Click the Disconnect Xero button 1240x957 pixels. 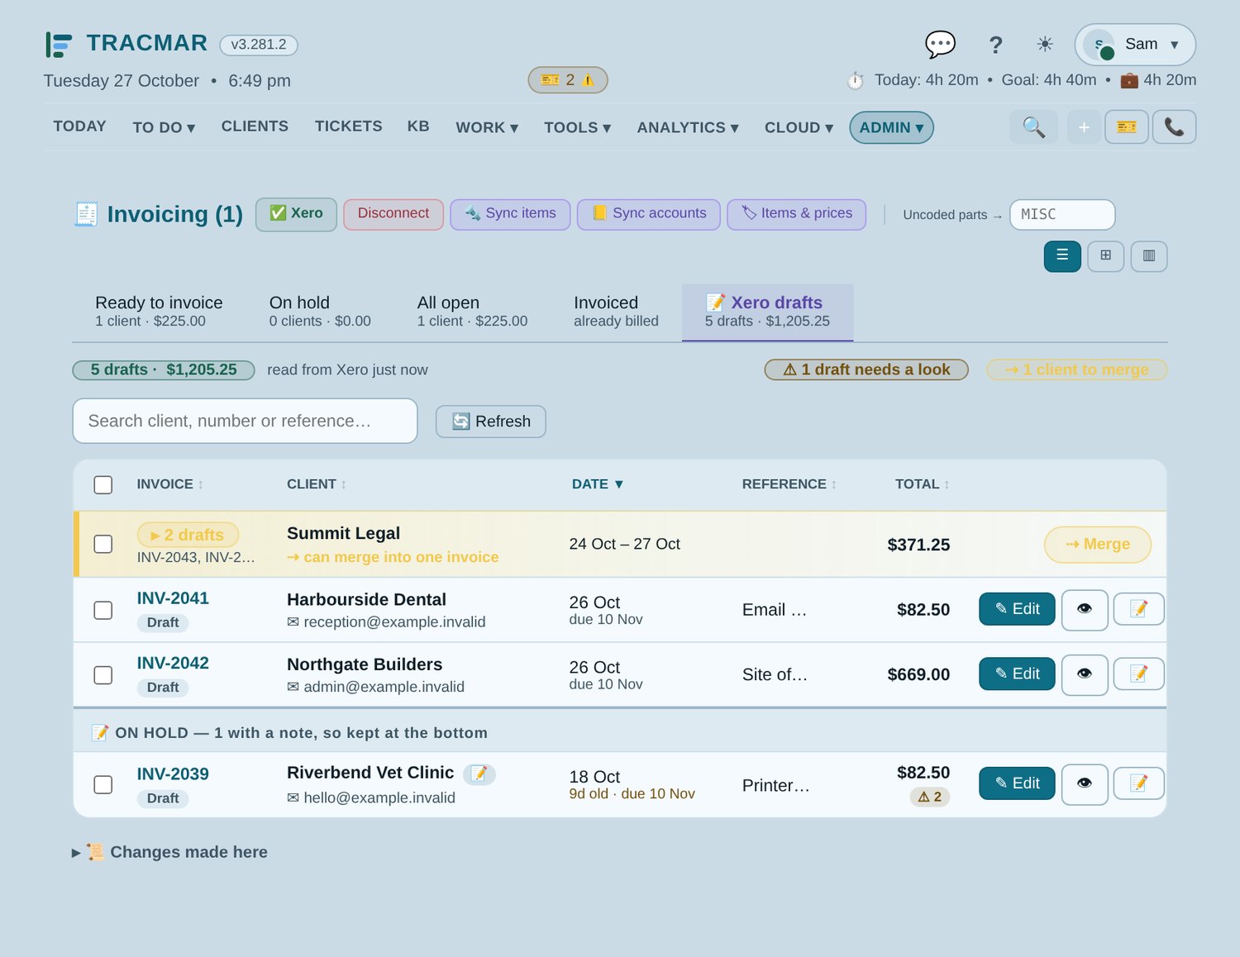coord(393,214)
